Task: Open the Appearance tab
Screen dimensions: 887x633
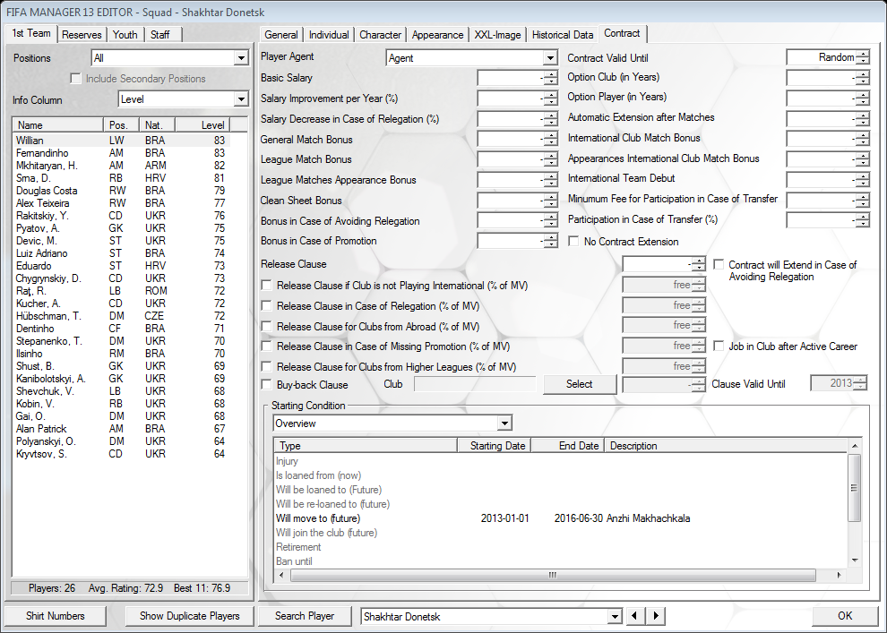Action: 437,35
